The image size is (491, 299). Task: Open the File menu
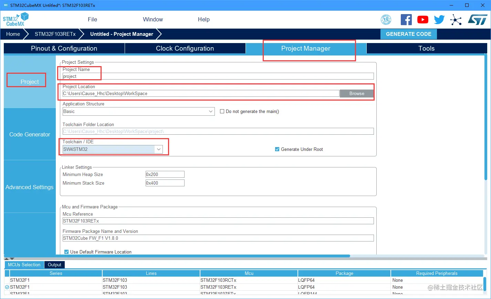pos(92,19)
